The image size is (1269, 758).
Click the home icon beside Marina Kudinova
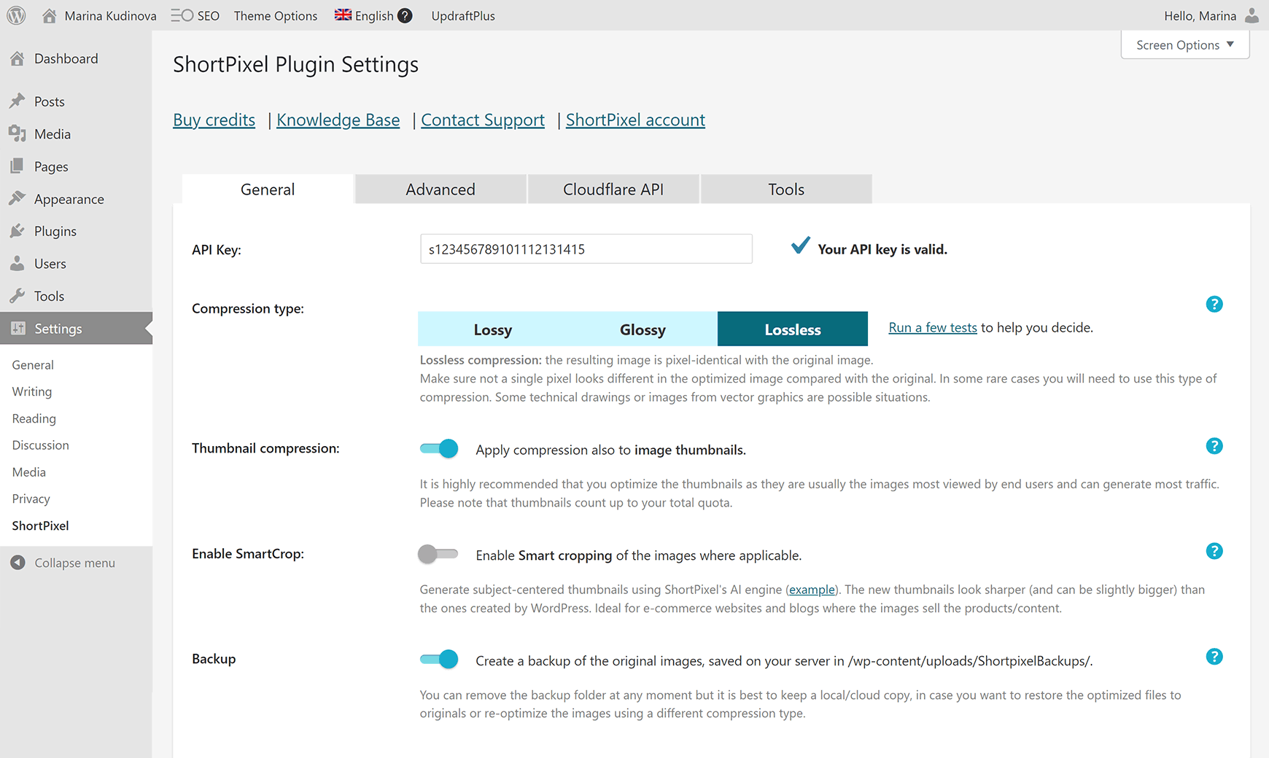point(49,15)
